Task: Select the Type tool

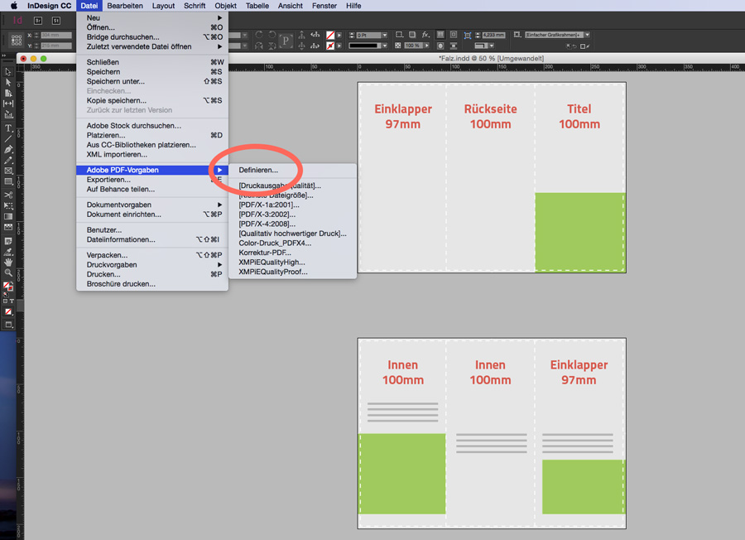Action: 8,128
